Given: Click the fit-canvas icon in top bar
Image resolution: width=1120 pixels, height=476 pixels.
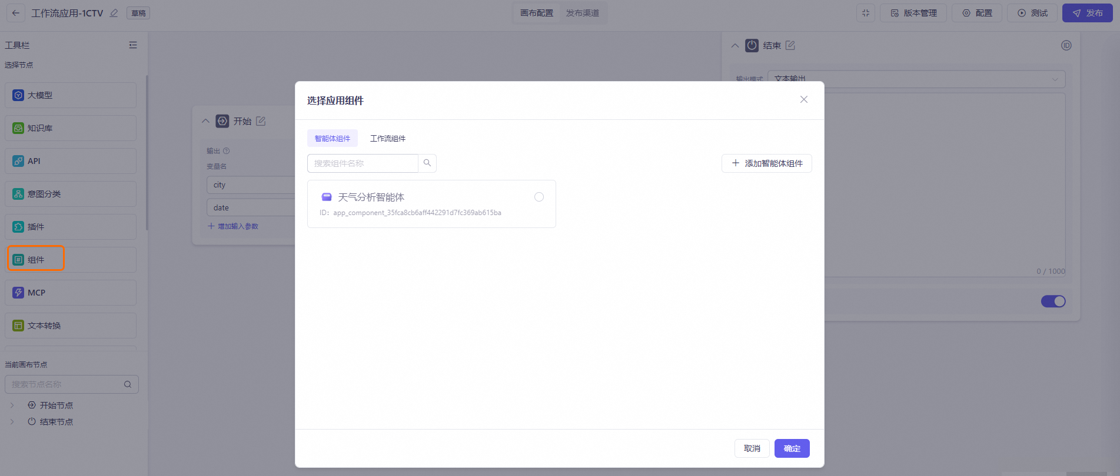Looking at the screenshot, I should tap(866, 13).
